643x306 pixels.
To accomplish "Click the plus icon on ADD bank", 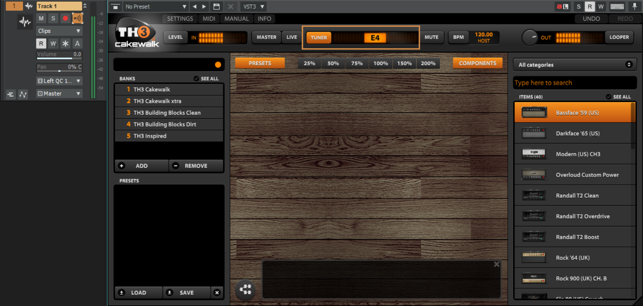I will 122,166.
